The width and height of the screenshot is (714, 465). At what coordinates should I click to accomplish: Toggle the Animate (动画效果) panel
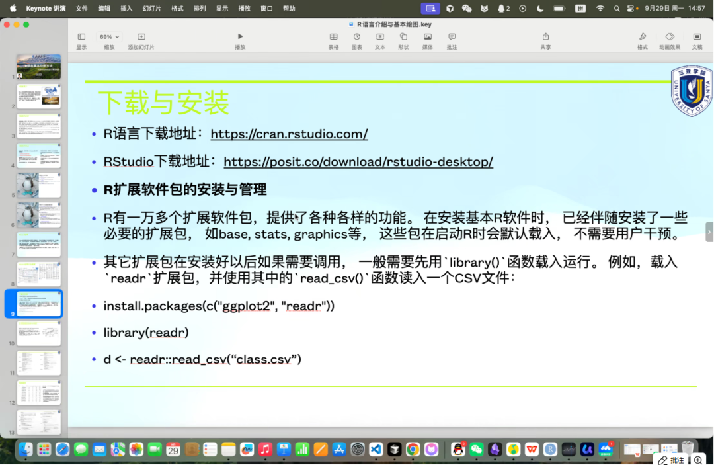point(669,37)
